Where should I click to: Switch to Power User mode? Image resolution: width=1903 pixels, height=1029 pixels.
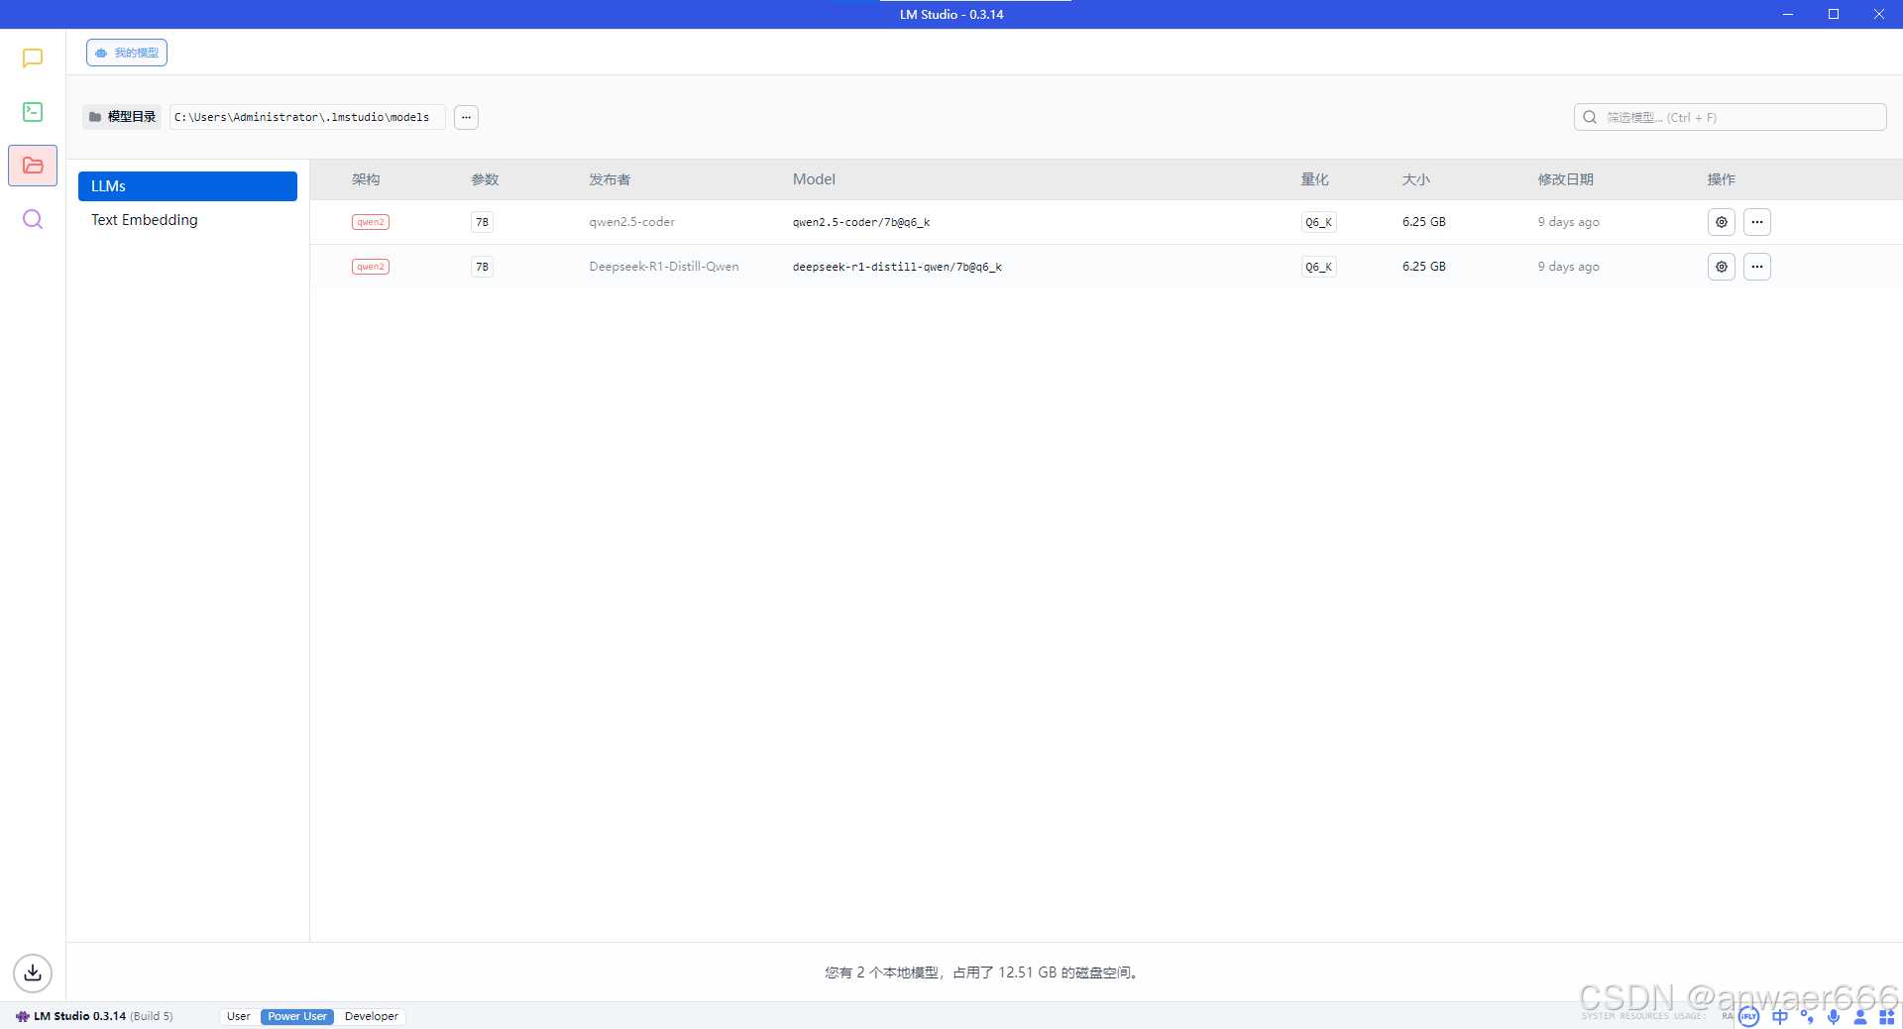[297, 1016]
